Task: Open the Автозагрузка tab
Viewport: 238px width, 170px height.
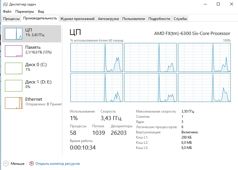Action: (108, 19)
